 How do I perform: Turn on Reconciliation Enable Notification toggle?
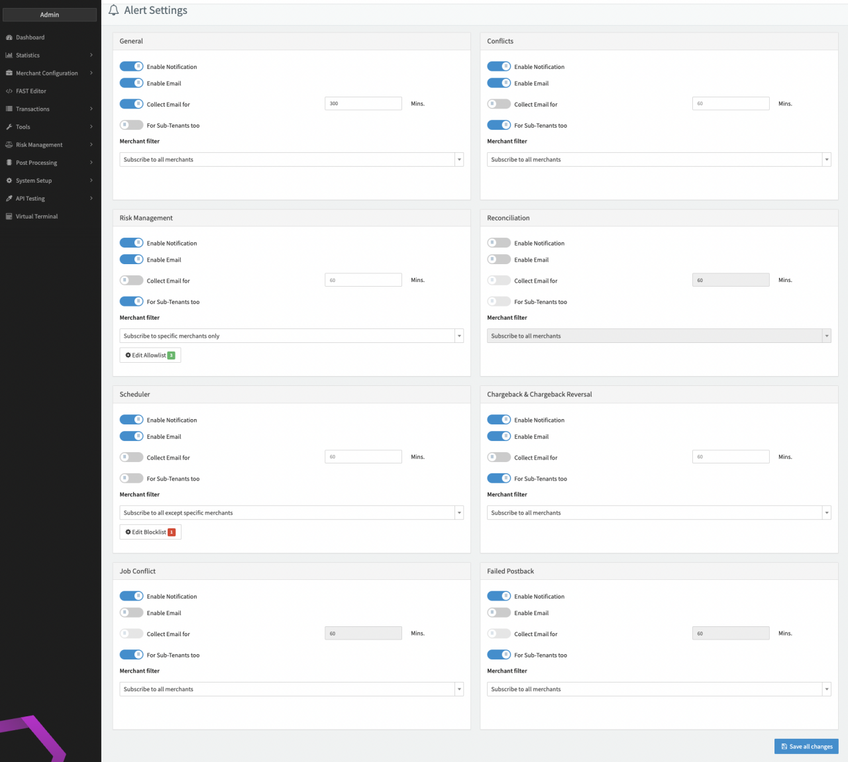[499, 243]
